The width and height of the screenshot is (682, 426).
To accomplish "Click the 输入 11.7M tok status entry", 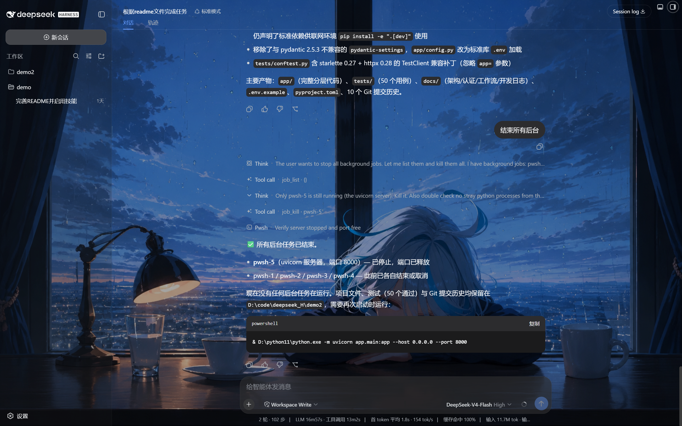I will point(507,420).
